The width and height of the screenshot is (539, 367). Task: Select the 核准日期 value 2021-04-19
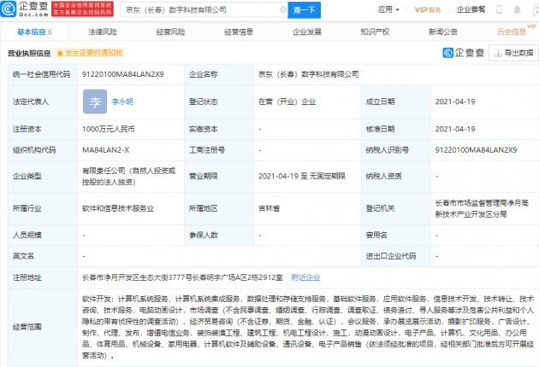coord(455,129)
